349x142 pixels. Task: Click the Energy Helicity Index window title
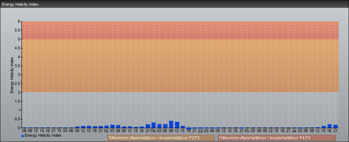point(20,4)
